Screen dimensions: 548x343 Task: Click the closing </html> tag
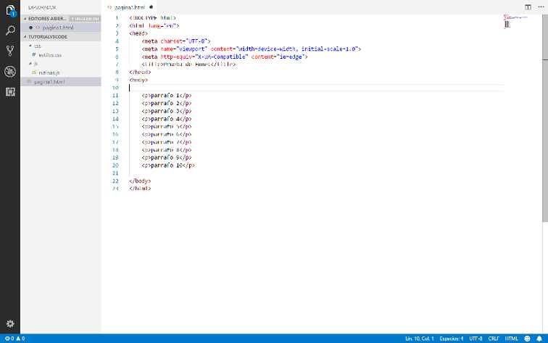pyautogui.click(x=140, y=189)
